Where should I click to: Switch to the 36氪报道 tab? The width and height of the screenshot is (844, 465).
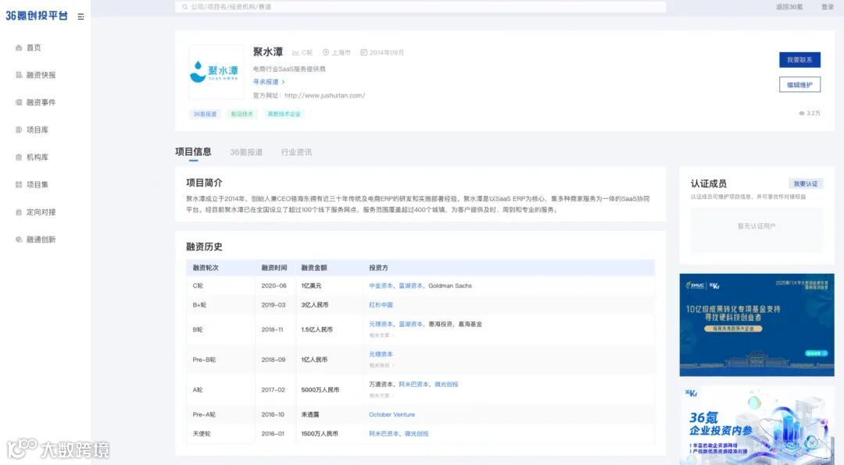click(x=246, y=152)
